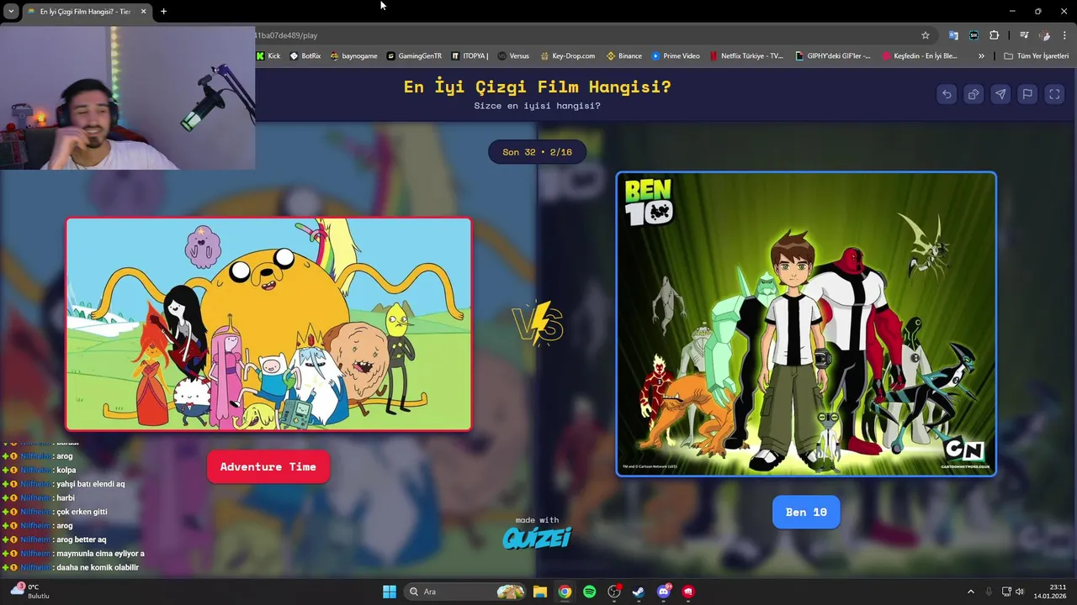Click the chat message 'yahşi batı elendi aq'

(x=90, y=484)
